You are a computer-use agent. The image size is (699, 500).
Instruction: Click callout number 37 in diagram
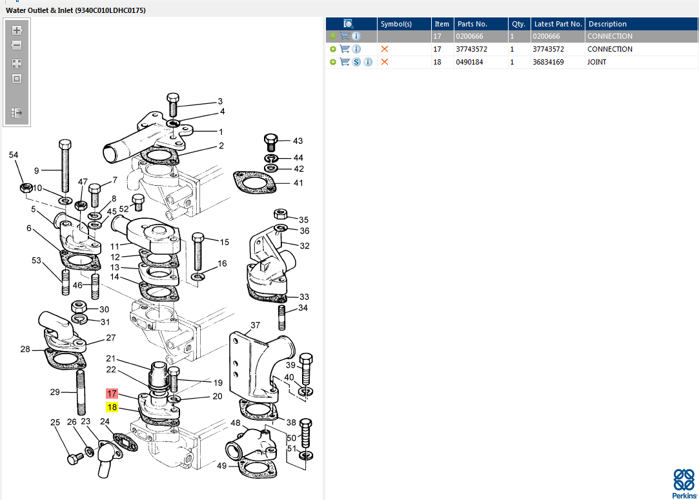[256, 325]
